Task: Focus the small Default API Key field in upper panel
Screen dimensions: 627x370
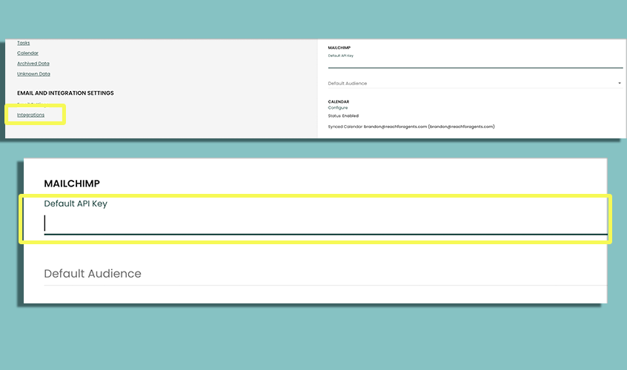Action: click(x=474, y=64)
